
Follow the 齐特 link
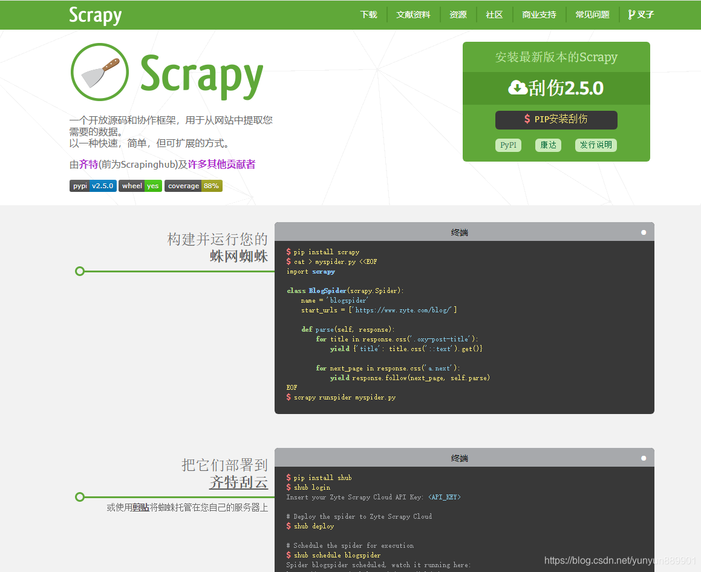88,164
